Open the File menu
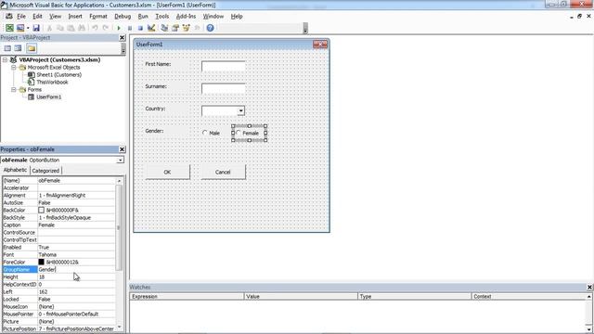 coord(21,17)
